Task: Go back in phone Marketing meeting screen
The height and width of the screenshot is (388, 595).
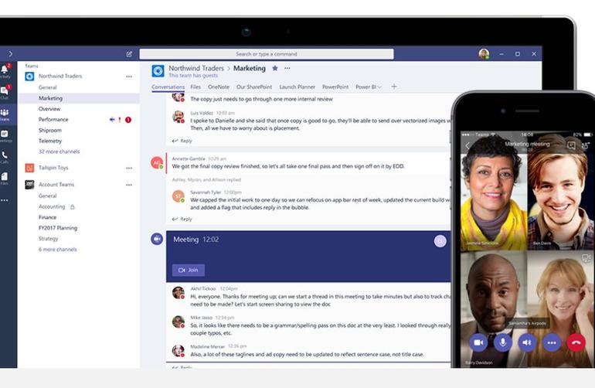Action: point(467,145)
